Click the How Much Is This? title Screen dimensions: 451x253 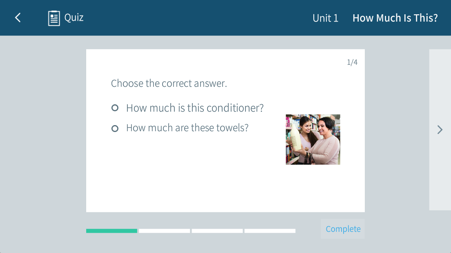(x=395, y=18)
